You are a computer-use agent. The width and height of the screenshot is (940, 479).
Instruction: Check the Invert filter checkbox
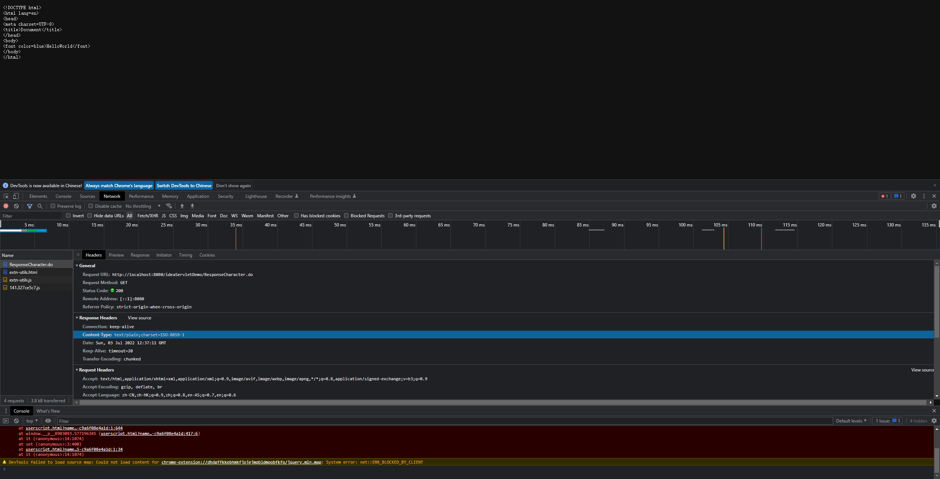[68, 216]
